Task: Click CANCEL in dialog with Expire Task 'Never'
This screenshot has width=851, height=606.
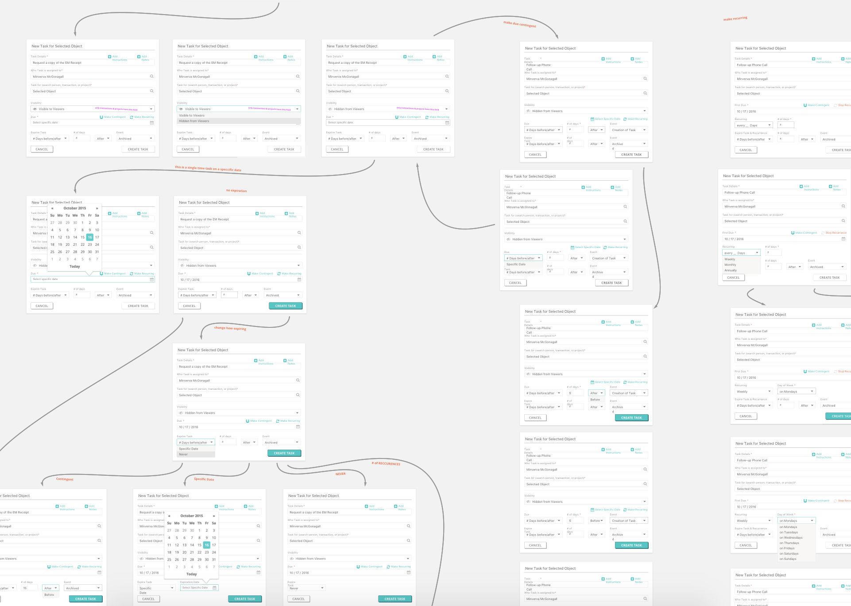Action: [x=299, y=599]
